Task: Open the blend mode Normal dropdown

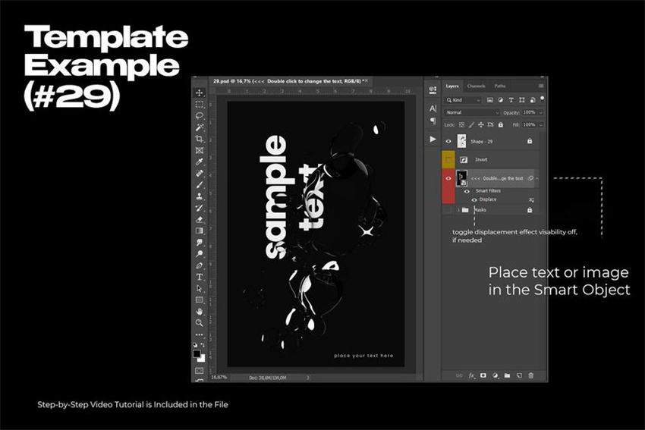Action: point(472,112)
